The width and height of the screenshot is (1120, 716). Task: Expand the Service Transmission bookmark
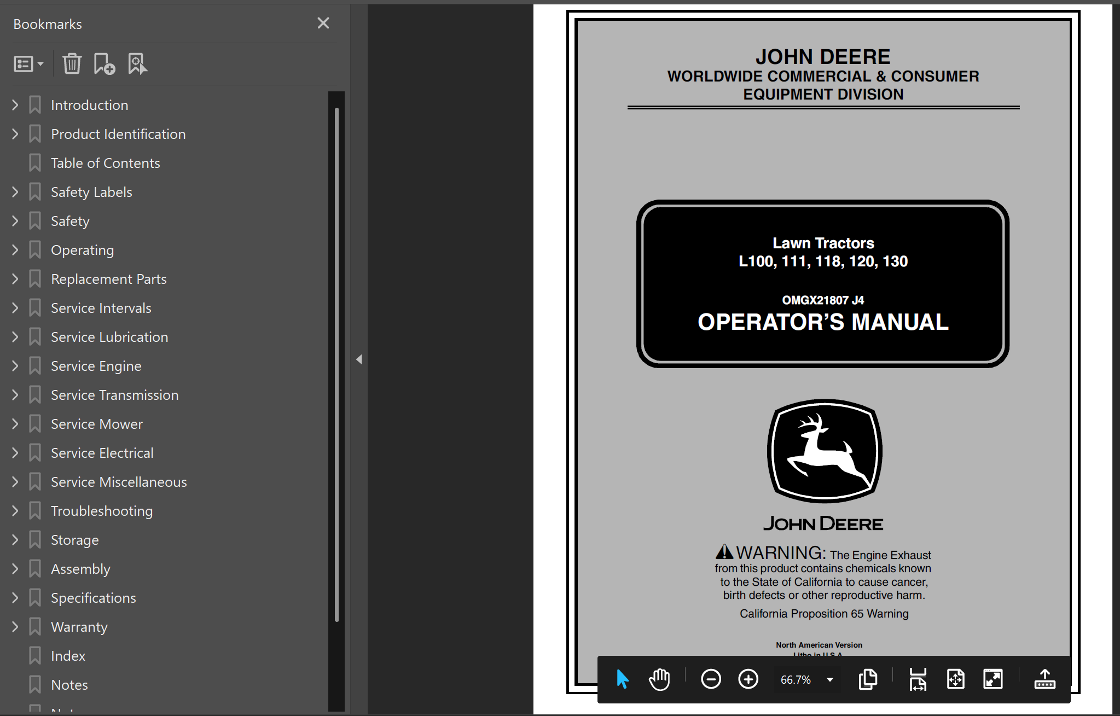[15, 395]
